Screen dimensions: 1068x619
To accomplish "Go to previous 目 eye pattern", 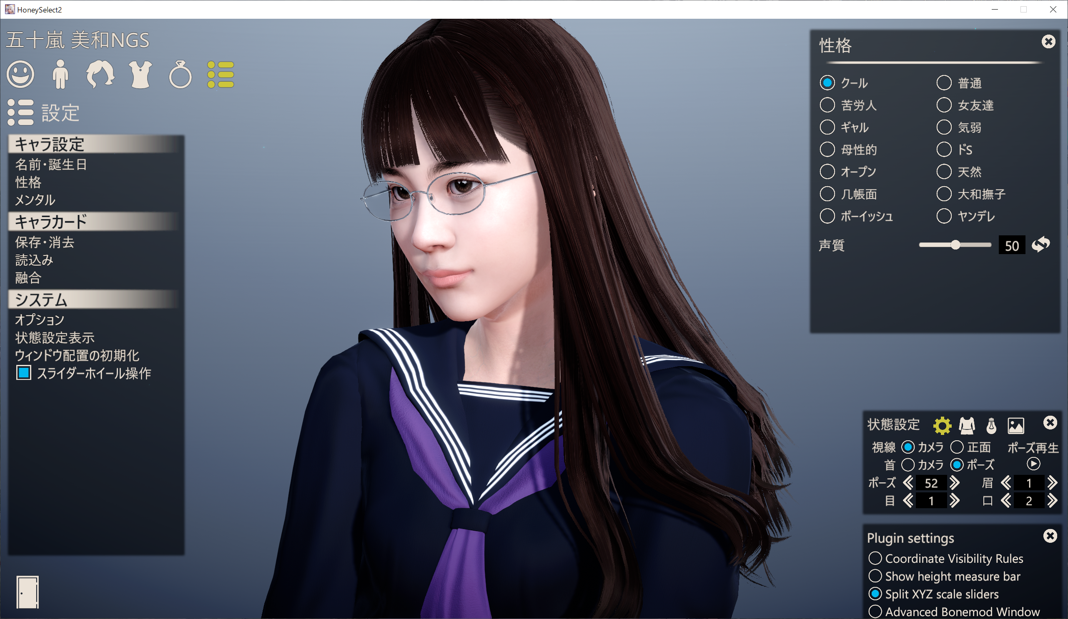I will coord(908,501).
